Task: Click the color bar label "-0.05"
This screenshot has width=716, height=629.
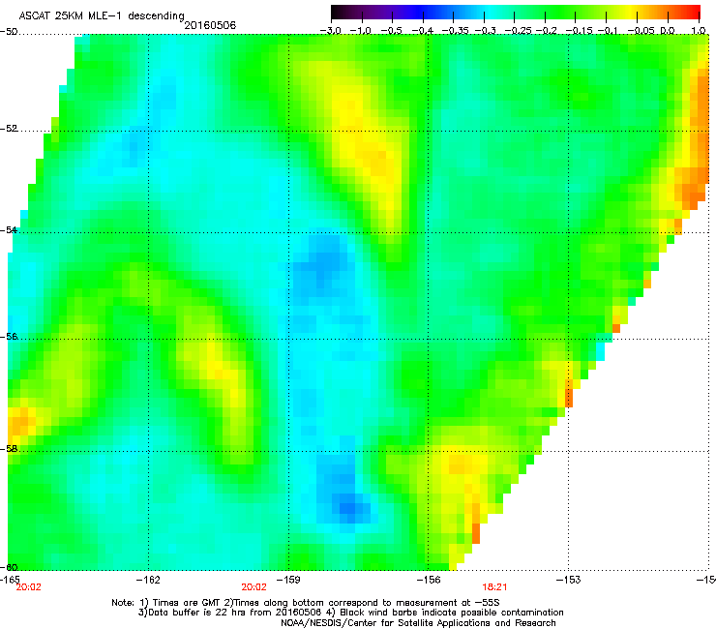Action: [641, 31]
